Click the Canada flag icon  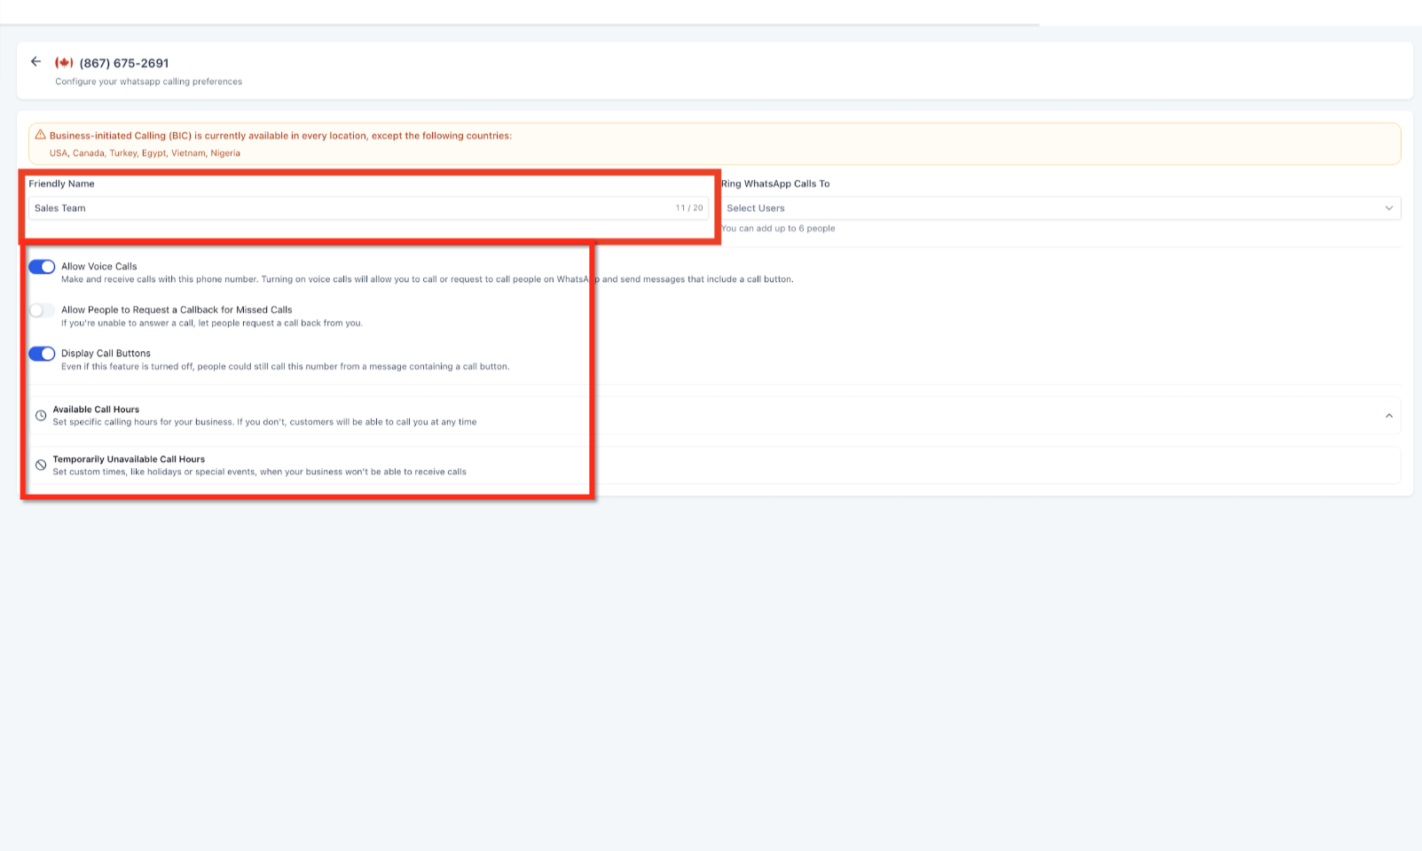click(64, 63)
